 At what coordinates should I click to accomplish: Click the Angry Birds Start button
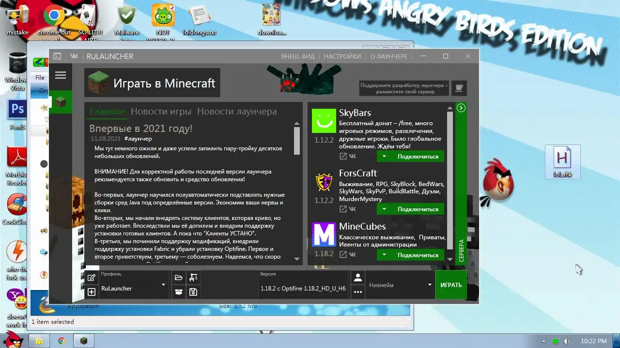coord(14,340)
